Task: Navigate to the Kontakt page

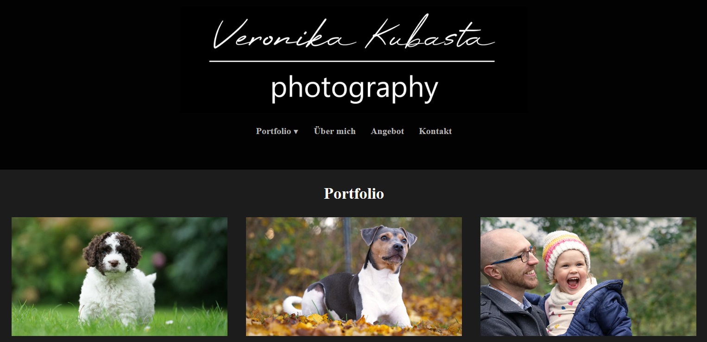Action: click(x=436, y=131)
